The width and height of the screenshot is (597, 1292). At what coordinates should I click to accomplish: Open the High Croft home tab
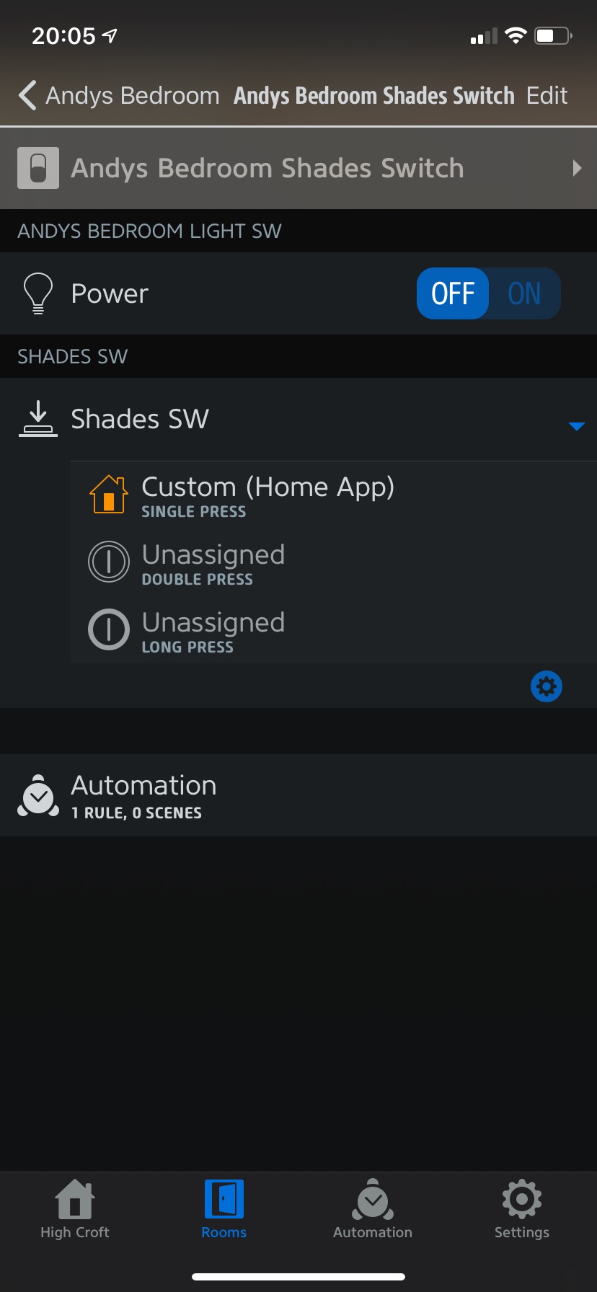coord(75,1210)
